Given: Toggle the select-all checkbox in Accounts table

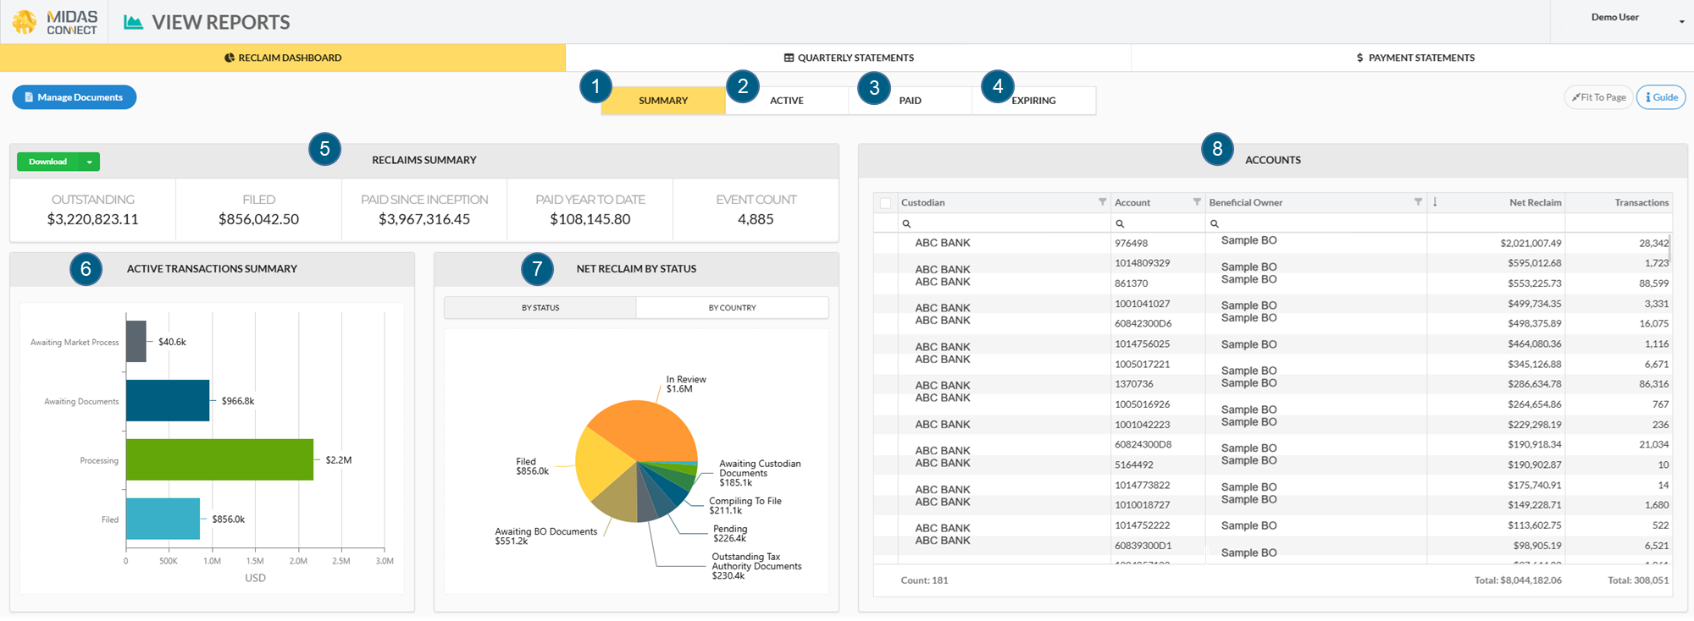Looking at the screenshot, I should (x=885, y=203).
